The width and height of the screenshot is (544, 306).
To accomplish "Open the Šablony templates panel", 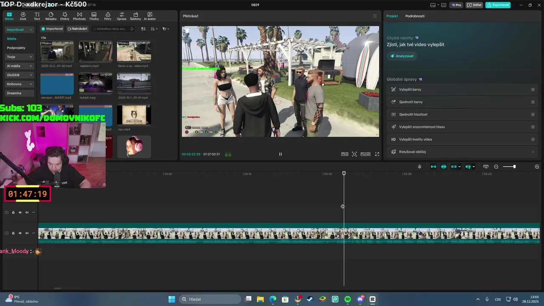I will 135,16.
